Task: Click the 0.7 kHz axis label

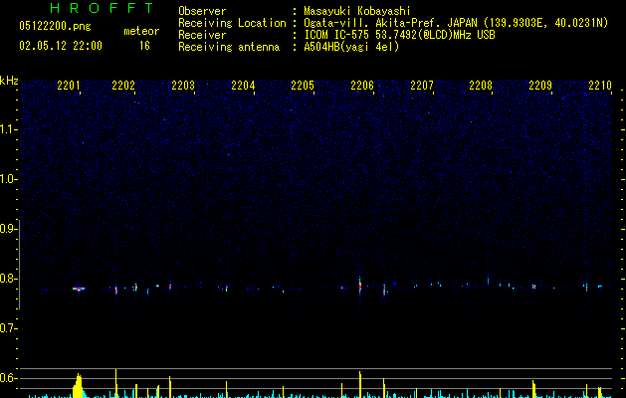Action: click(x=8, y=328)
